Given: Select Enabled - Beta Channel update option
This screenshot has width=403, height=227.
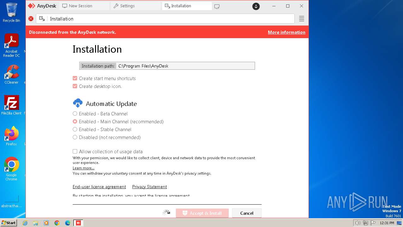Looking at the screenshot, I should (x=75, y=113).
